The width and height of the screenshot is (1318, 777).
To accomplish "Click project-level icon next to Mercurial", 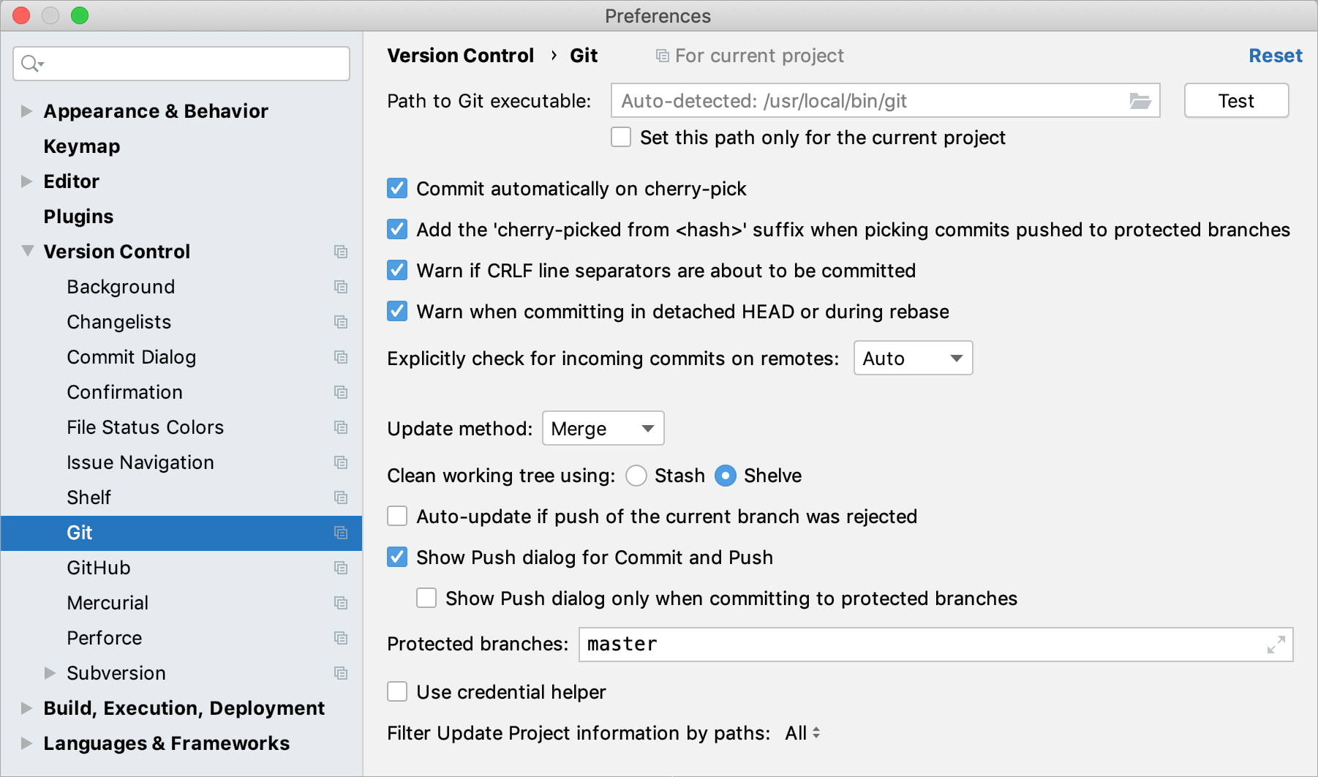I will [x=341, y=603].
